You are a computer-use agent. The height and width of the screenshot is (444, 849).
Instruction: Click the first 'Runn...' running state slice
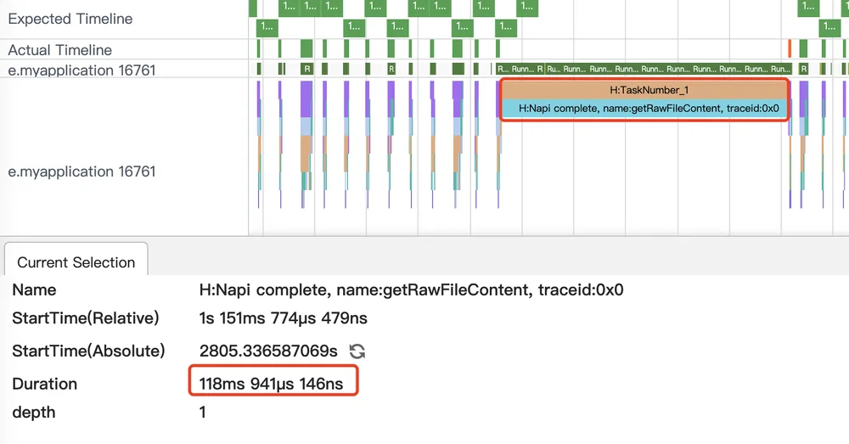tap(522, 69)
